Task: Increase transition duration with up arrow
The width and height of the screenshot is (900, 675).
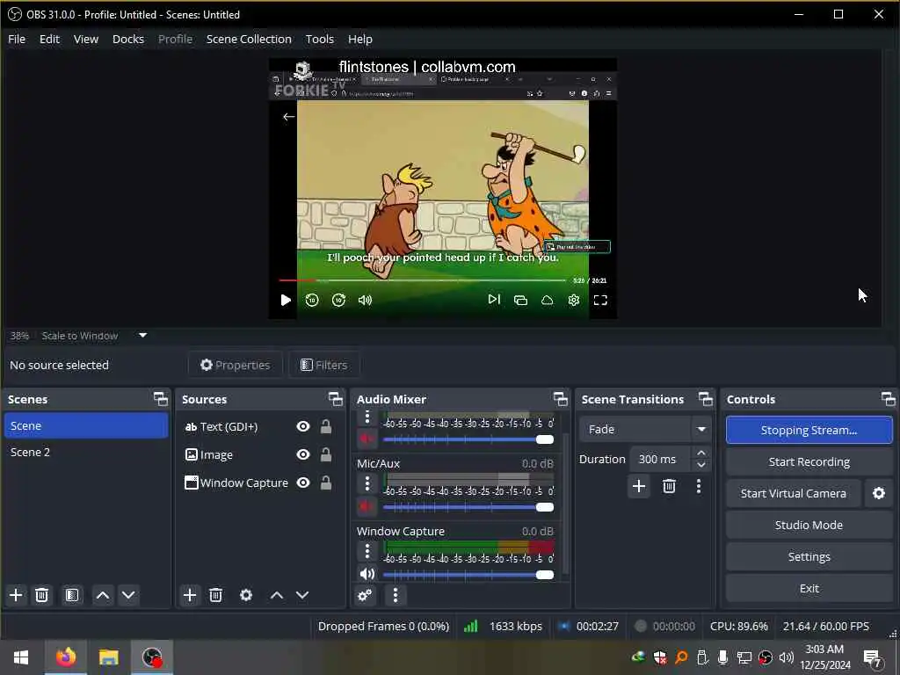Action: point(700,454)
